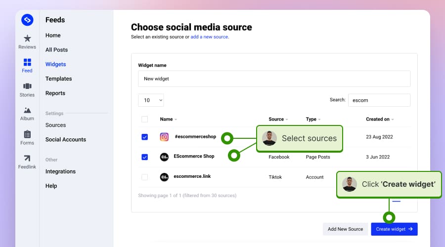Check the escommerce.link source checkbox
This screenshot has width=445, height=247.
pyautogui.click(x=145, y=177)
